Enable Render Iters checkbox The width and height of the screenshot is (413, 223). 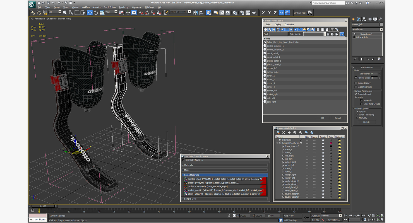click(x=356, y=78)
